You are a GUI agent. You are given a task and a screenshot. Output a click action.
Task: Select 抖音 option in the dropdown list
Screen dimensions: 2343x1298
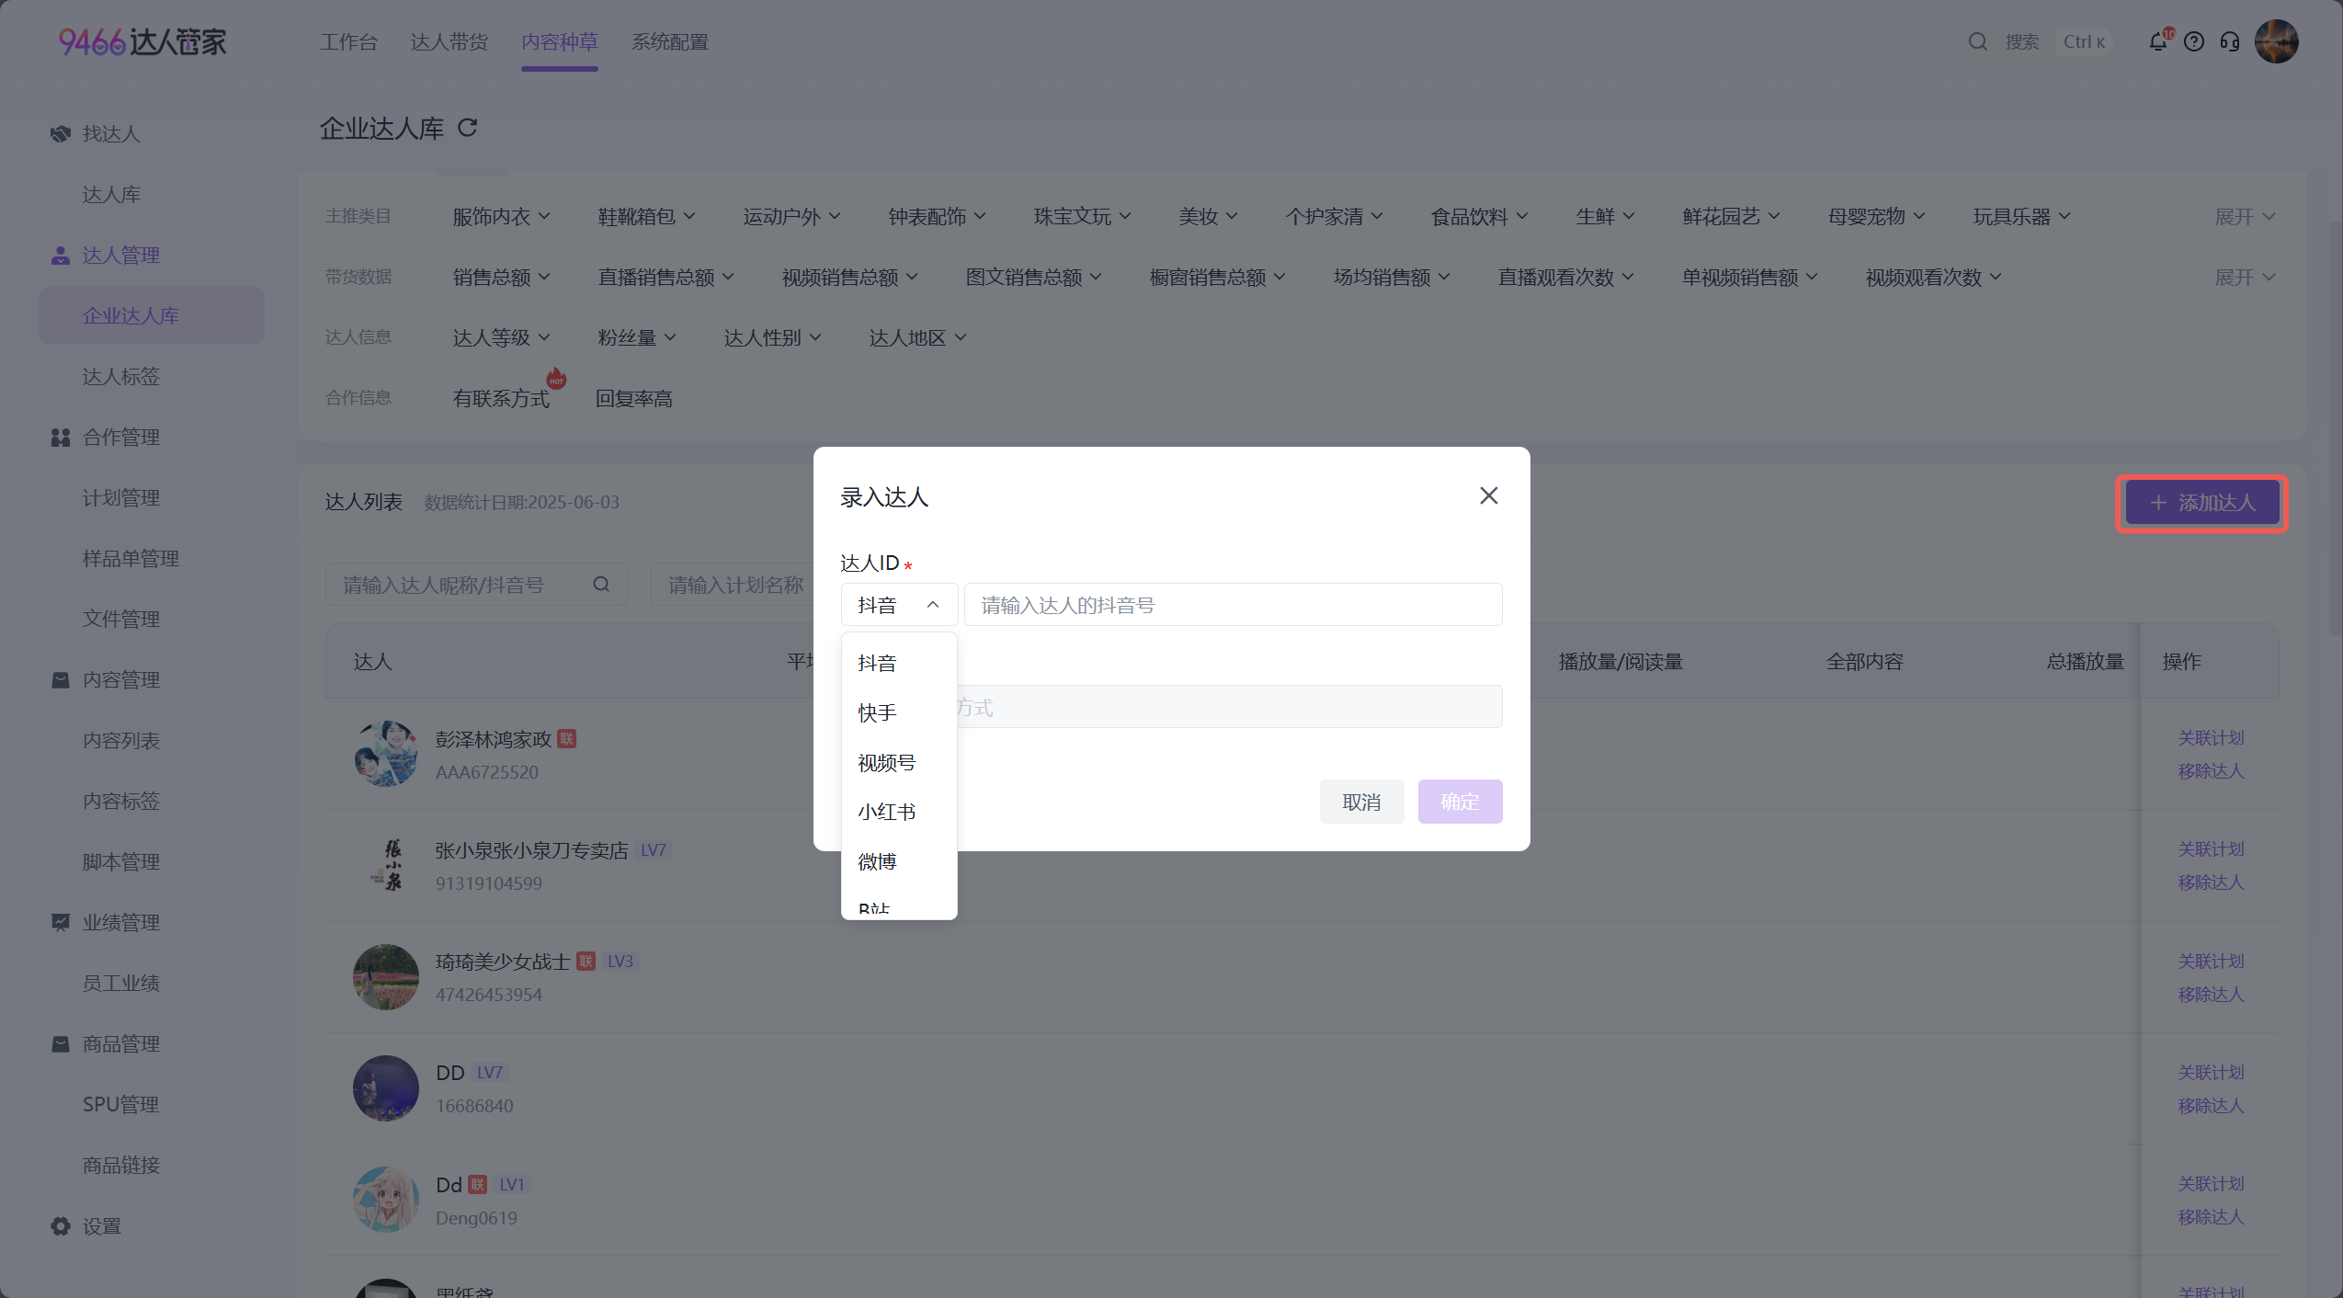(x=898, y=663)
